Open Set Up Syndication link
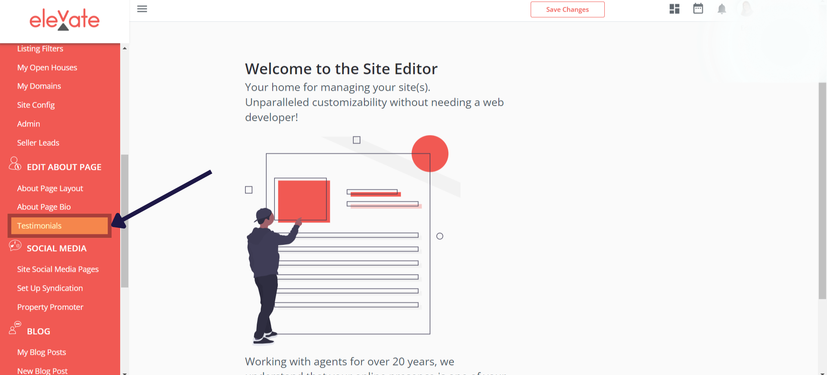Image resolution: width=827 pixels, height=375 pixels. point(50,288)
